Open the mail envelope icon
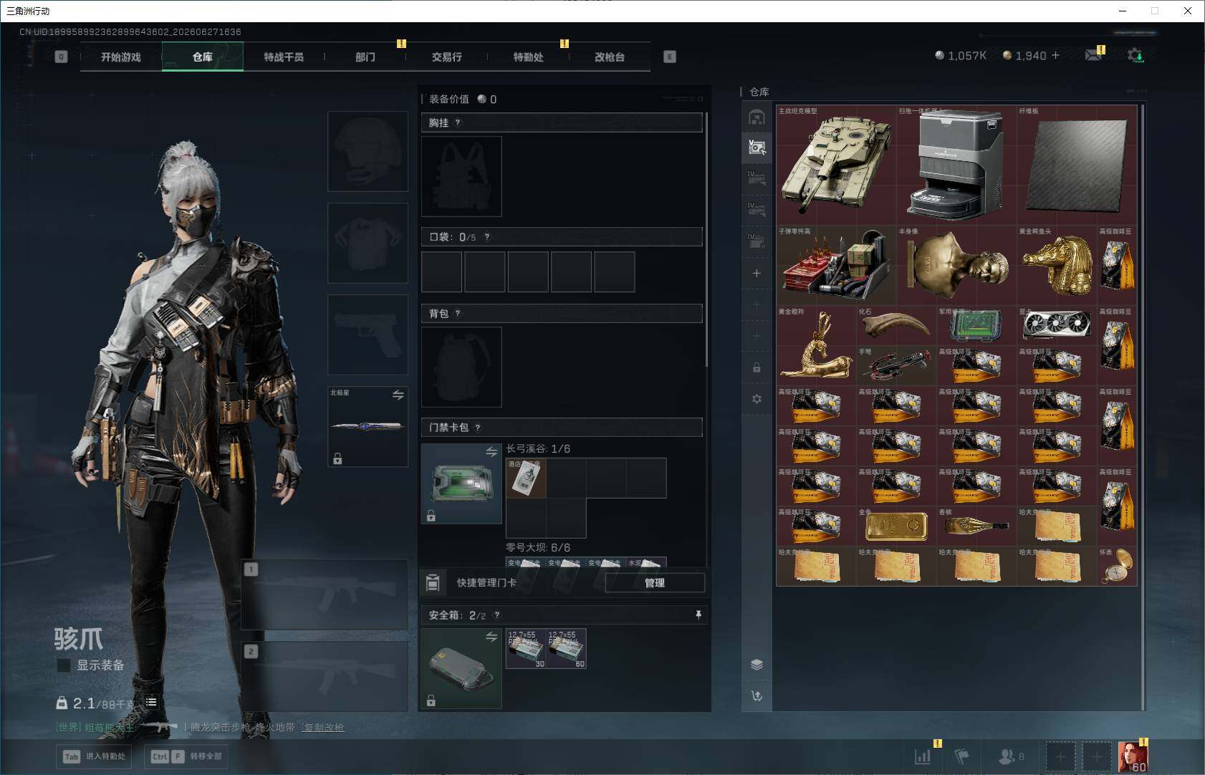 click(x=1093, y=55)
